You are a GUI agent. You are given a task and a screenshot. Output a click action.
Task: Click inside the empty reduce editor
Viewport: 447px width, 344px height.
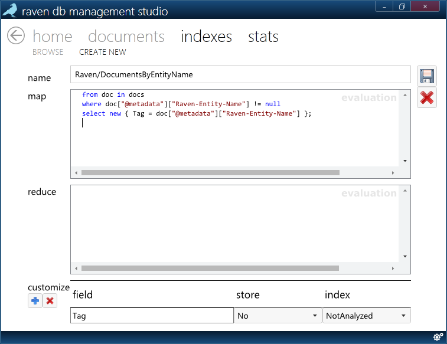pos(234,224)
